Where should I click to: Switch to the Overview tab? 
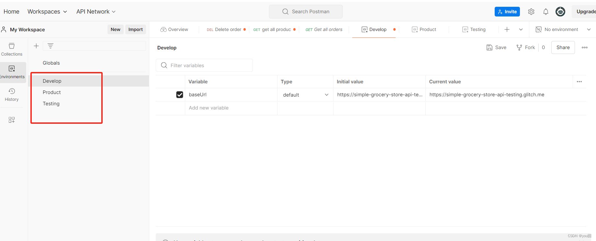(174, 29)
